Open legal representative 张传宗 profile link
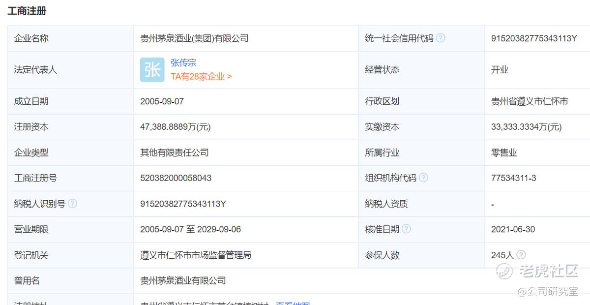This screenshot has height=305, width=590. pos(183,63)
